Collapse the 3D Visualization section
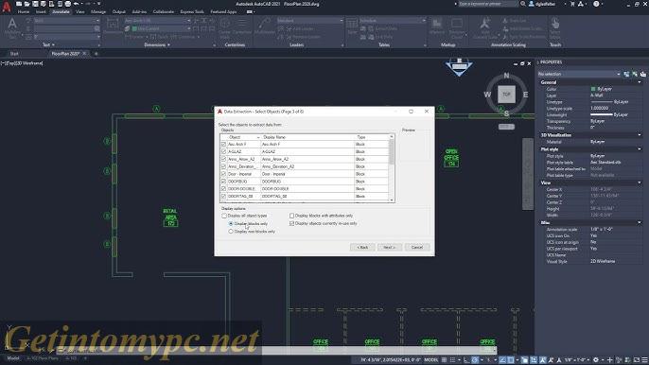649x365 pixels. pyautogui.click(x=640, y=135)
